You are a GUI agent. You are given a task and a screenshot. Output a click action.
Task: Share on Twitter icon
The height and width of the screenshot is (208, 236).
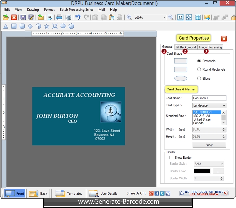pos(162,193)
